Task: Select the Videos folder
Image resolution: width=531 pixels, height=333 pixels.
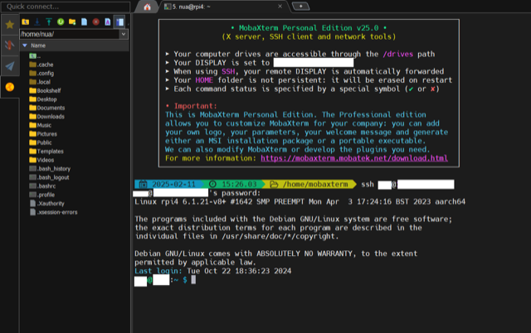Action: 41,160
